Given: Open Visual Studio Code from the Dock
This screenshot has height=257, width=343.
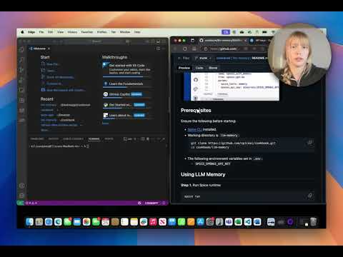Looking at the screenshot, I should point(248,222).
